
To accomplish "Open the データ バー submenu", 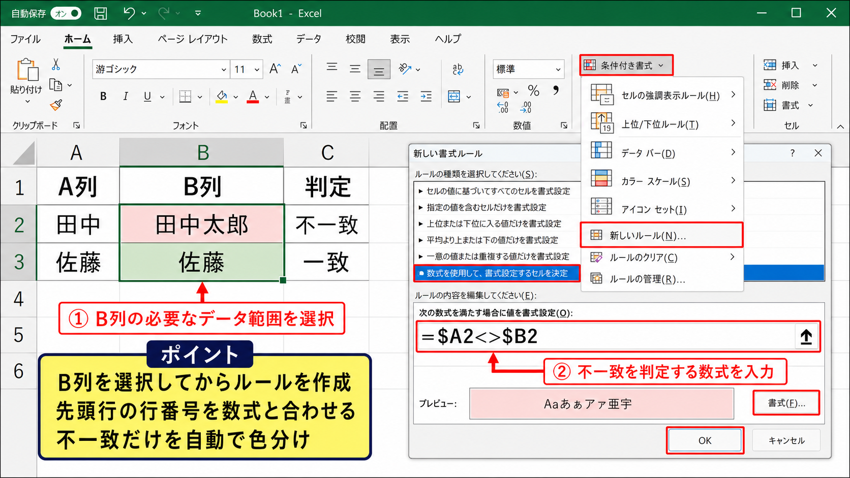I will click(x=663, y=152).
